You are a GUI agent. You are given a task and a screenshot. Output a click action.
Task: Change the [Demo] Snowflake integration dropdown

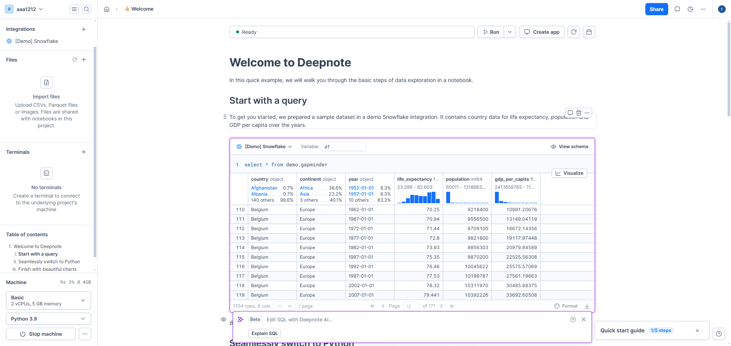[x=265, y=147]
